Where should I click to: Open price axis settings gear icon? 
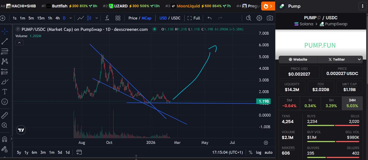tap(266, 143)
